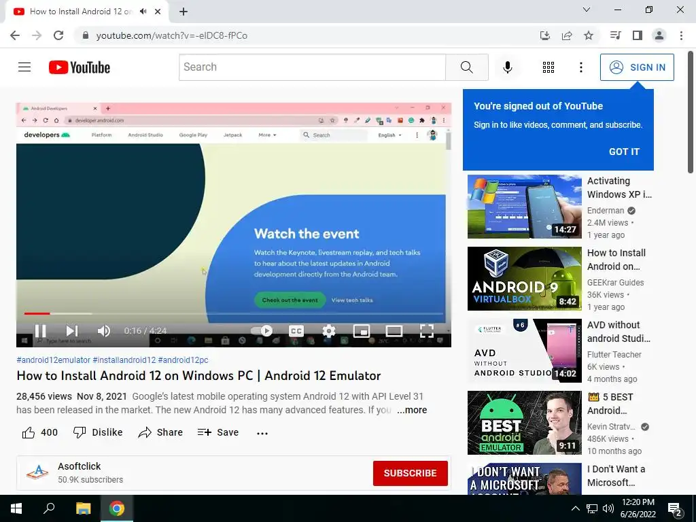Open the Asoftclick channel name
Image resolution: width=696 pixels, height=522 pixels.
pyautogui.click(x=79, y=466)
